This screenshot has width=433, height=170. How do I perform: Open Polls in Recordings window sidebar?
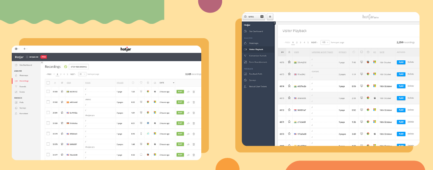tap(22, 102)
